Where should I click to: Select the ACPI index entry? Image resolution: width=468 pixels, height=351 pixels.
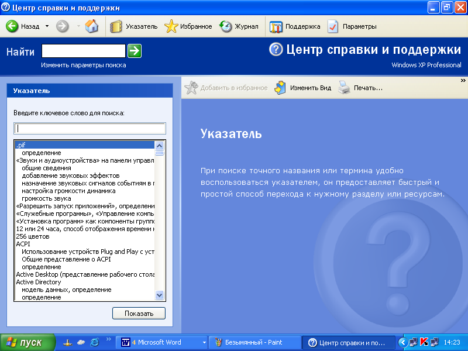coord(23,244)
